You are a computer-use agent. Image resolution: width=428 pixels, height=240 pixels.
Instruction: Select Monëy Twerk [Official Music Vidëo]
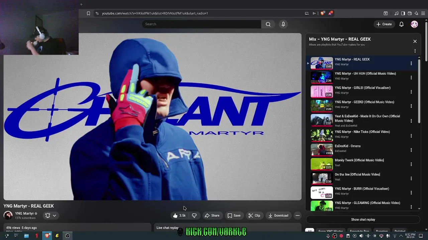coord(359,160)
